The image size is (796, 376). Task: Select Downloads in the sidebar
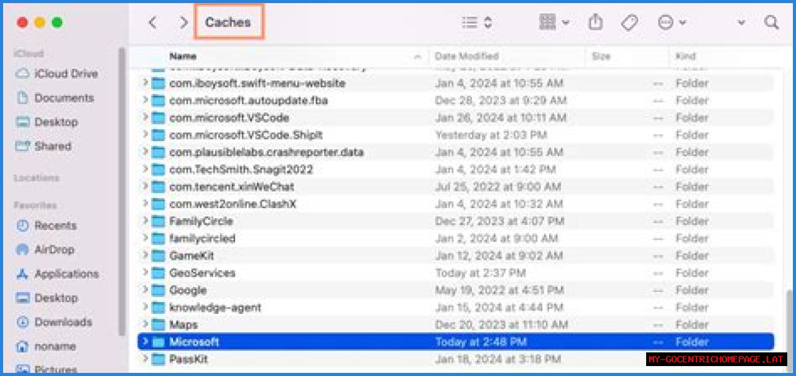pyautogui.click(x=62, y=323)
